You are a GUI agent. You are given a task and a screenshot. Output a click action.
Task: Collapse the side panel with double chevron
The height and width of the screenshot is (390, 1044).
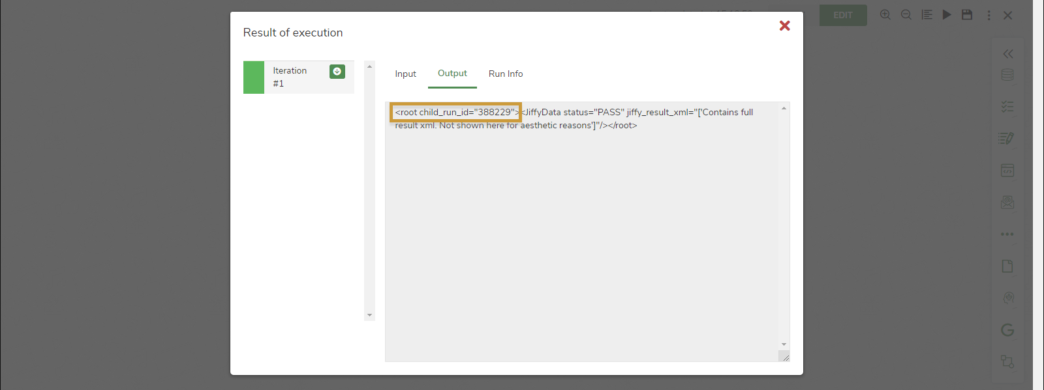click(1008, 54)
